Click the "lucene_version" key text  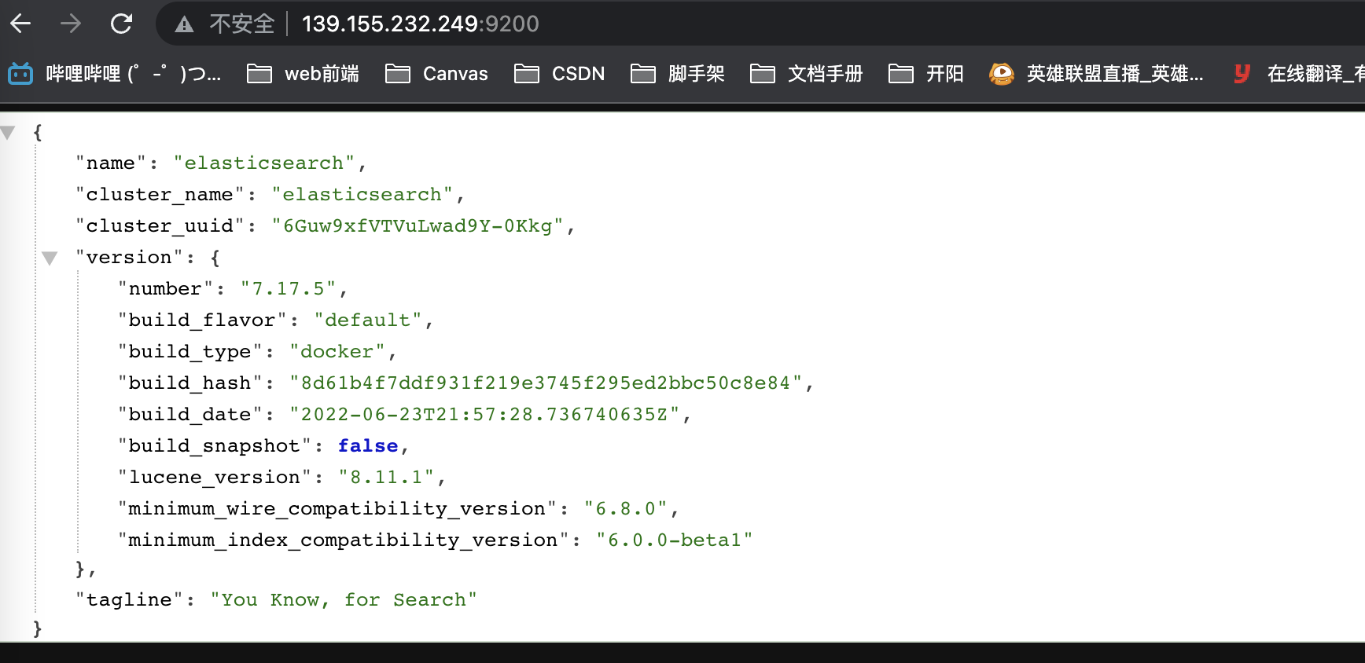[215, 478]
